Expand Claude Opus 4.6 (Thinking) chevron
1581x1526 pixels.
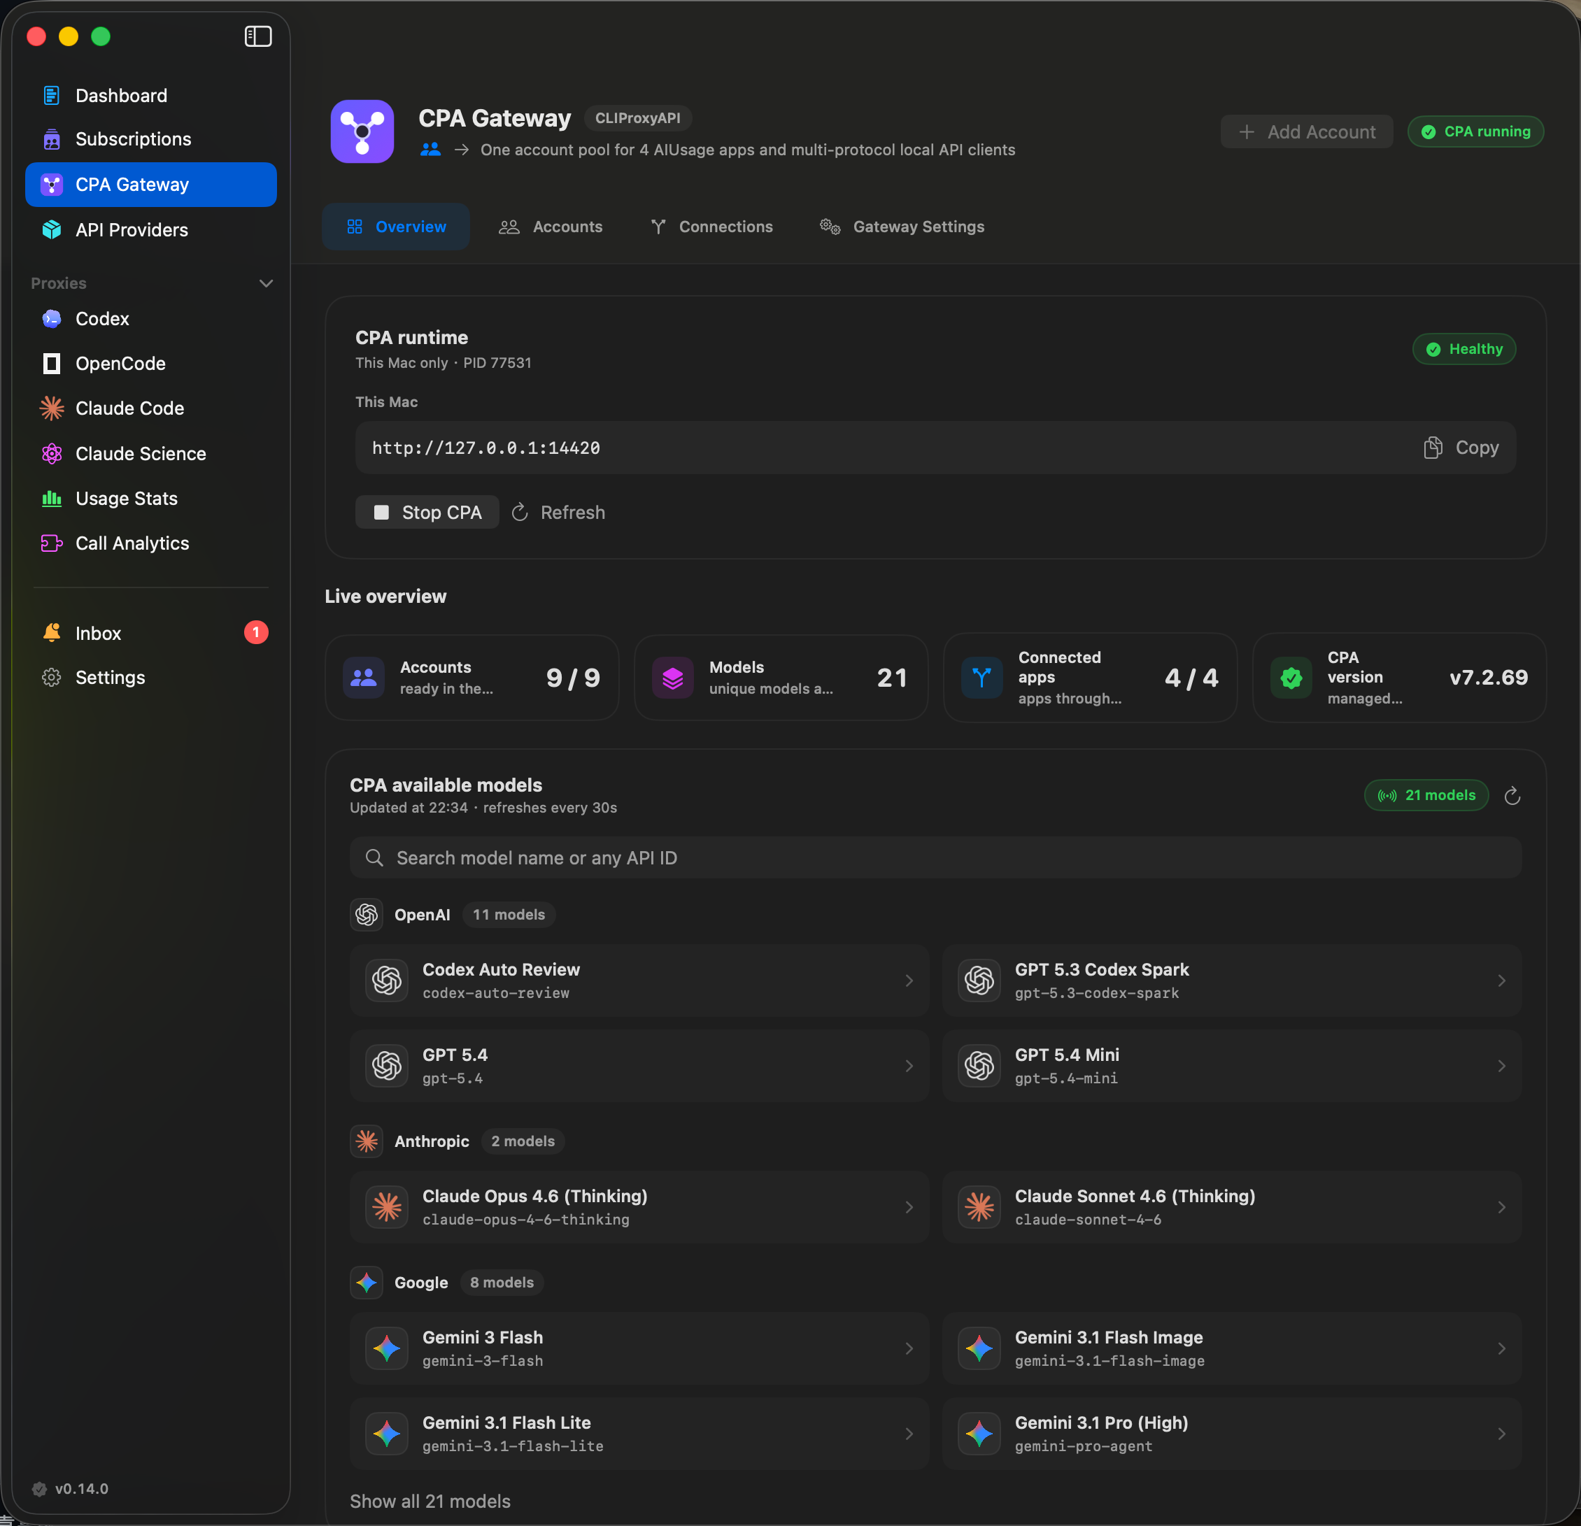[x=909, y=1207]
